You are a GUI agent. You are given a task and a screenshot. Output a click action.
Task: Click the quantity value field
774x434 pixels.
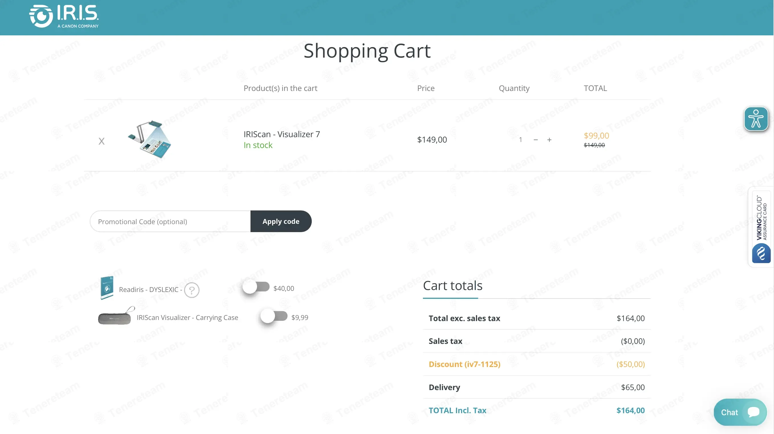click(520, 140)
